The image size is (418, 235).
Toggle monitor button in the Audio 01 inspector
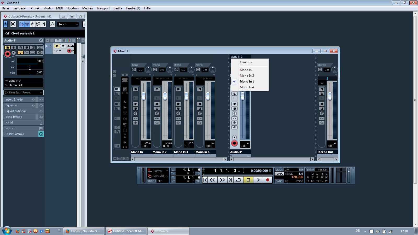[x=14, y=53]
